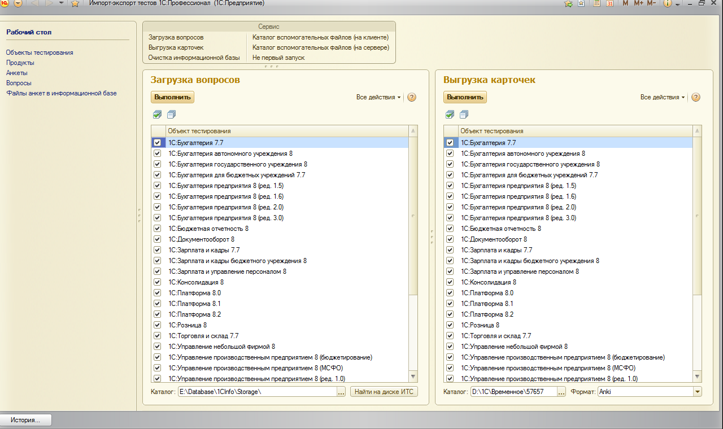Open the calculator icon

[597, 3]
